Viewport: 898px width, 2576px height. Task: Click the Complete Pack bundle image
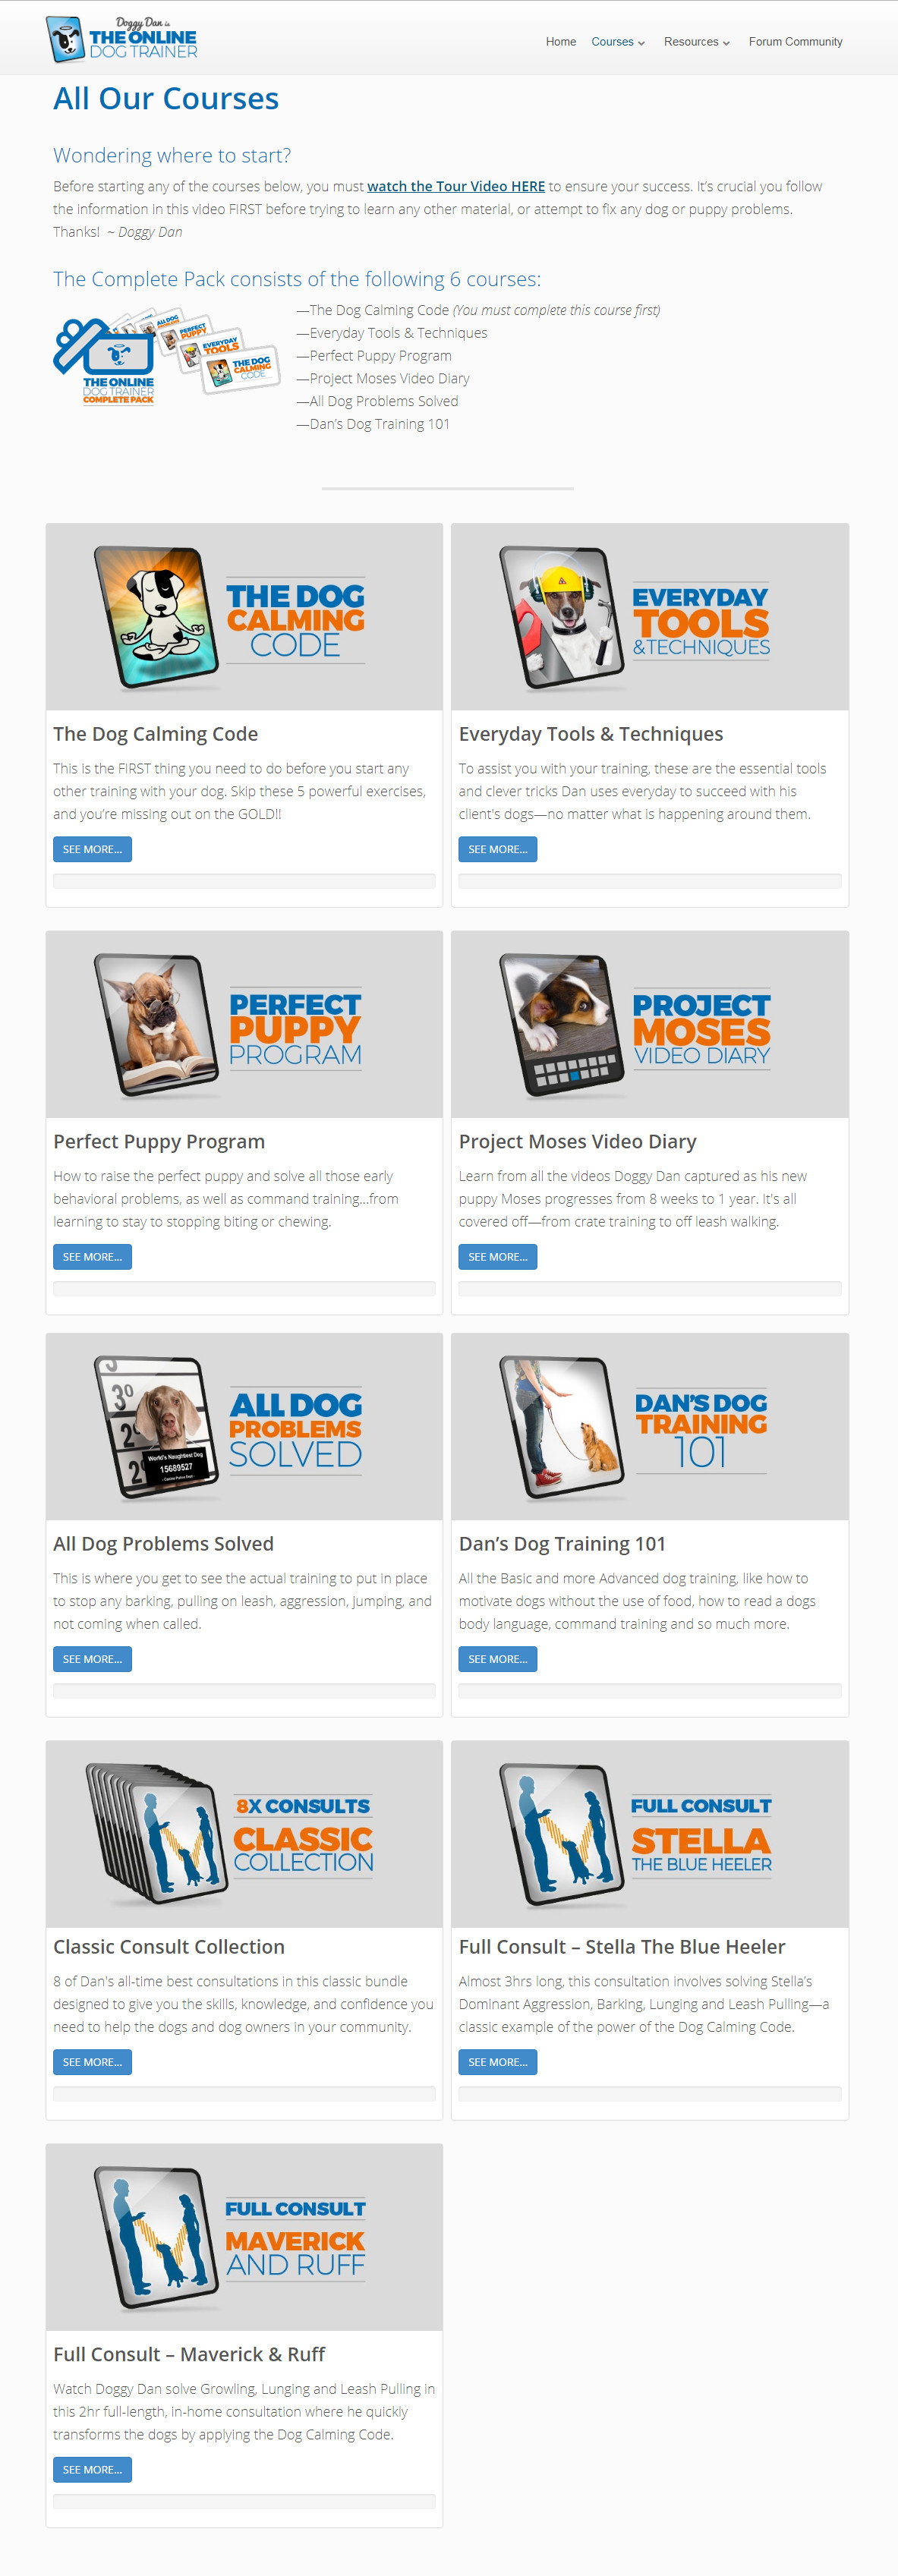164,356
